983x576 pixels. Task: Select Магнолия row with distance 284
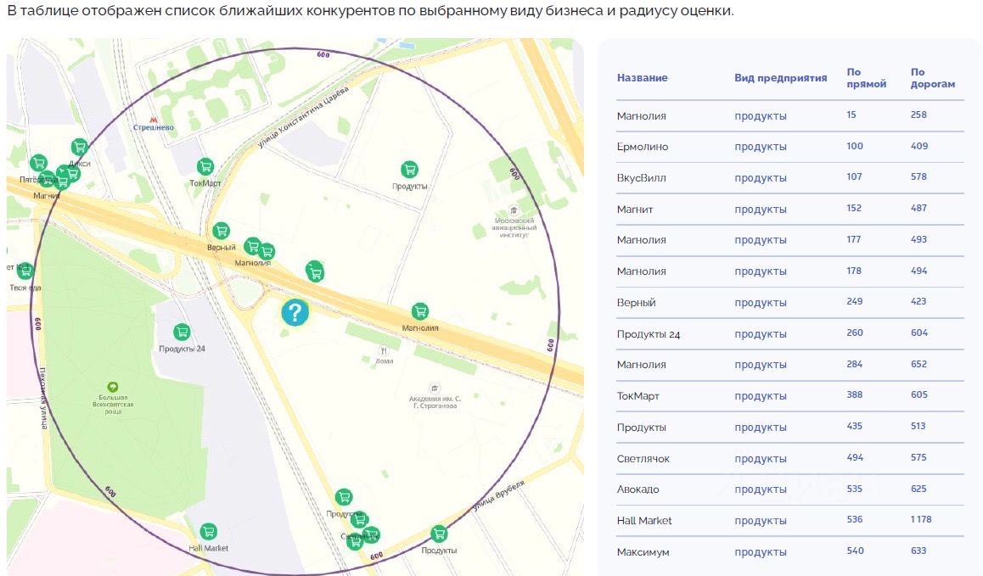click(790, 365)
